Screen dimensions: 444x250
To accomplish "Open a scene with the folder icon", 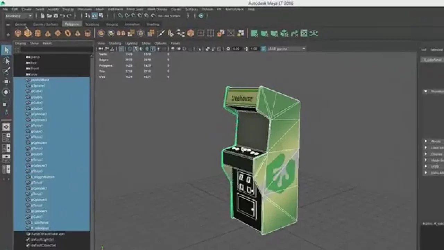I will (49, 16).
